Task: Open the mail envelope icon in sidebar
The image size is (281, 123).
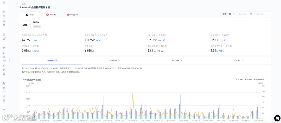Action: click(x=4, y=34)
